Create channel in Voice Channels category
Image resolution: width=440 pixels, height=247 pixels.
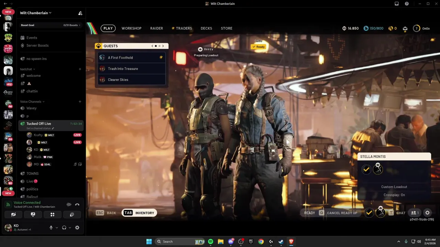point(80,102)
